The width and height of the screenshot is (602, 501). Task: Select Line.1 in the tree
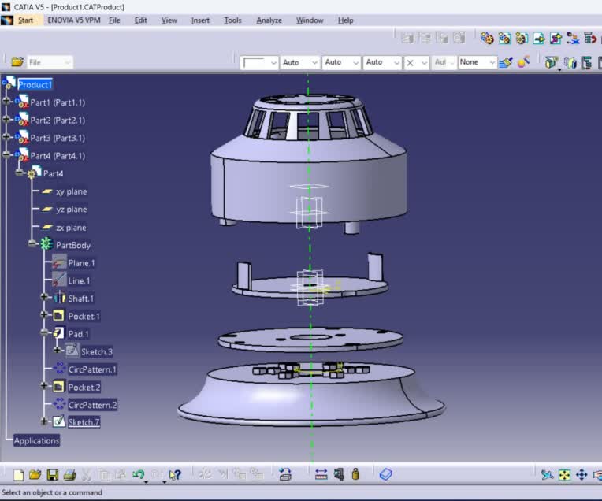point(79,280)
